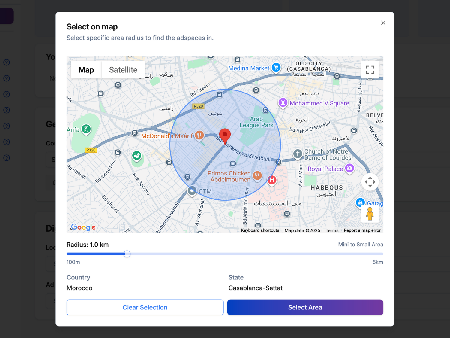This screenshot has width=450, height=338.
Task: Click the McDonald's Maârif restaurant icon
Action: pos(199,135)
